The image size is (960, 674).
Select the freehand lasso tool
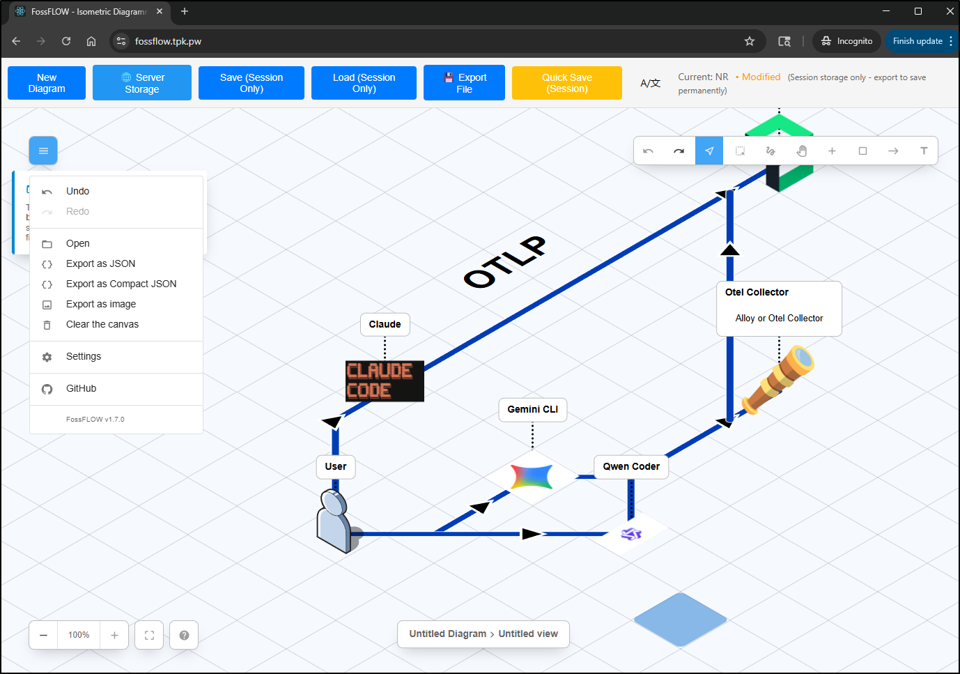click(x=771, y=151)
